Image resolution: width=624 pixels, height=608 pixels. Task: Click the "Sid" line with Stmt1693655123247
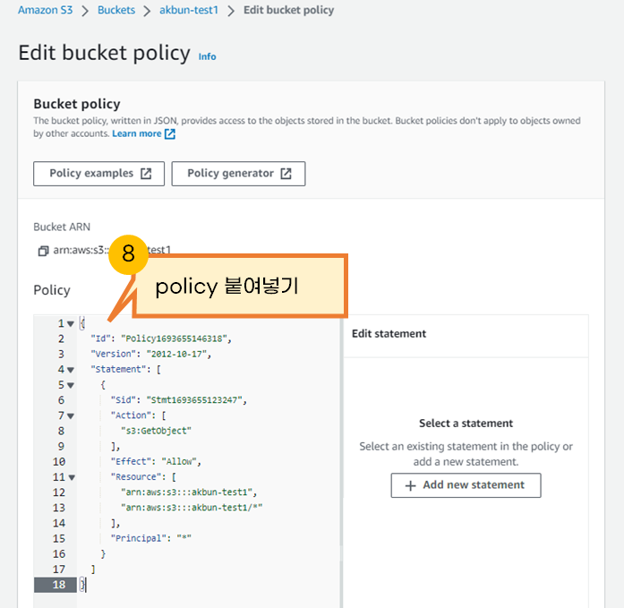[x=179, y=400]
